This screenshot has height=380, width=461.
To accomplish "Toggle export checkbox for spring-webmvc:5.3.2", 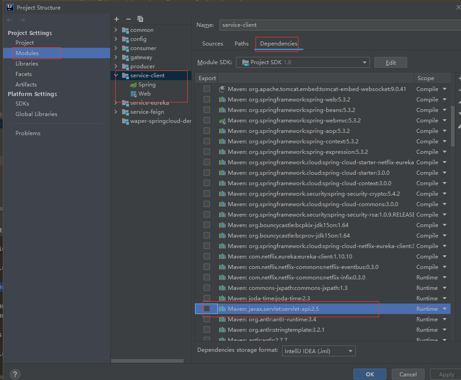I will [x=207, y=120].
